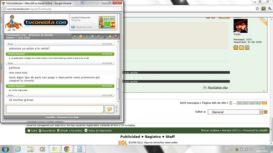Click the grey sound toggle icon in chat toolbar
The width and height of the screenshot is (273, 153).
coord(87,37)
